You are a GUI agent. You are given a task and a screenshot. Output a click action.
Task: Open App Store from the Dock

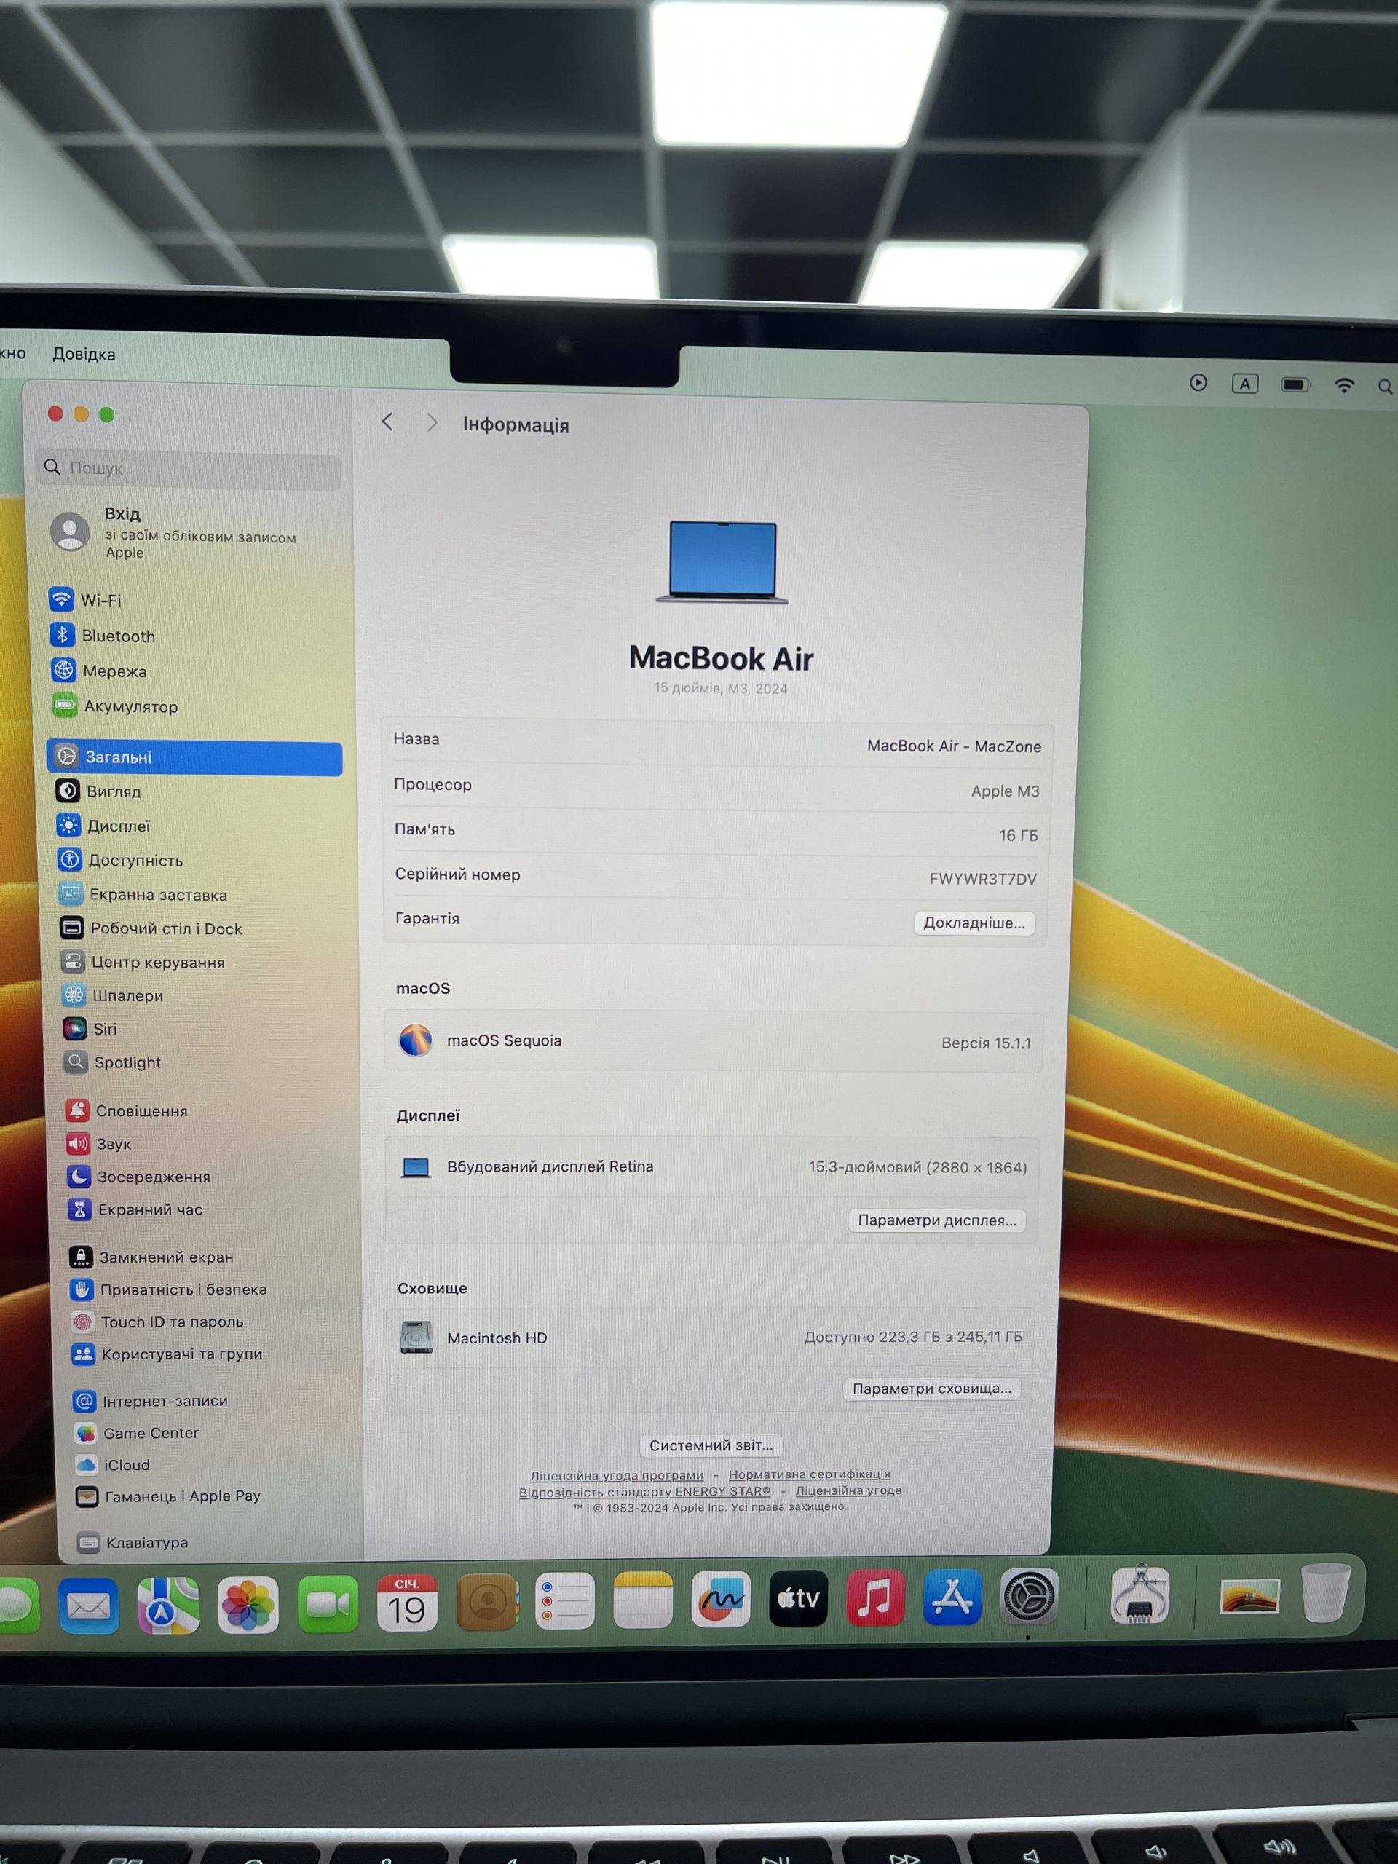(952, 1596)
